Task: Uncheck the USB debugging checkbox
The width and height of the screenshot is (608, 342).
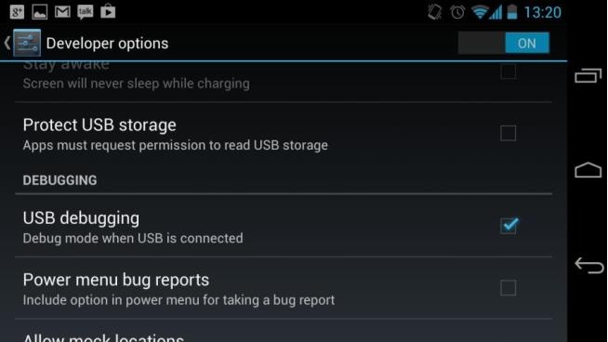Action: point(509,226)
